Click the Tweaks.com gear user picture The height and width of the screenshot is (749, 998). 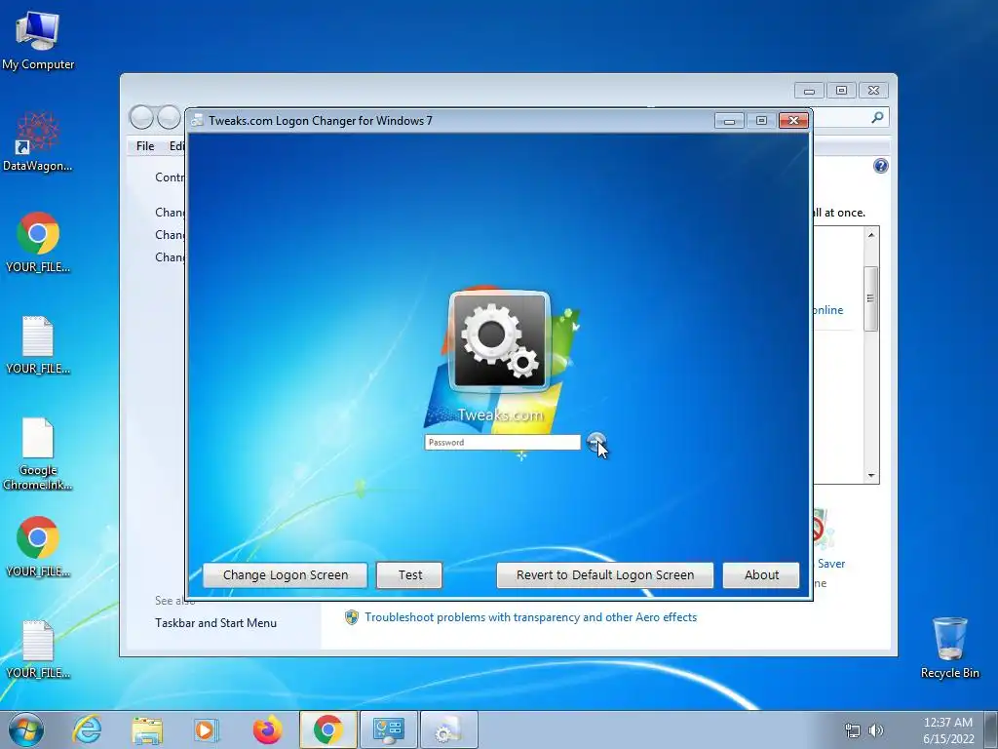pos(500,340)
